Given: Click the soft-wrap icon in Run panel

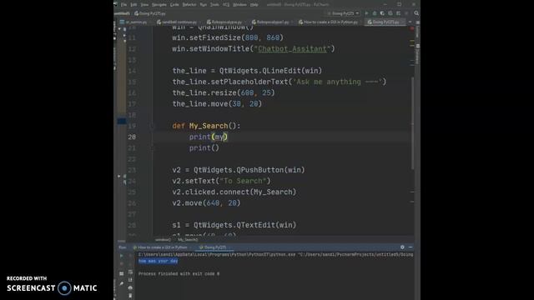Looking at the screenshot, I should pyautogui.click(x=130, y=272).
